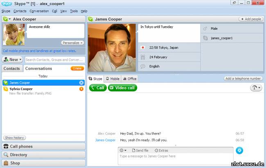The image size is (266, 168).
Task: Click James Cooper's header status icon
Action: tap(90, 19)
